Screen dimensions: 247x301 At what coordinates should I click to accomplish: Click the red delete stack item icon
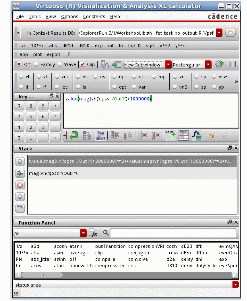[20, 185]
